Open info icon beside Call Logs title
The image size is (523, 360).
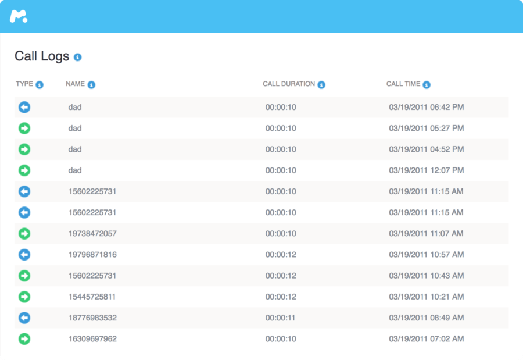(x=78, y=57)
